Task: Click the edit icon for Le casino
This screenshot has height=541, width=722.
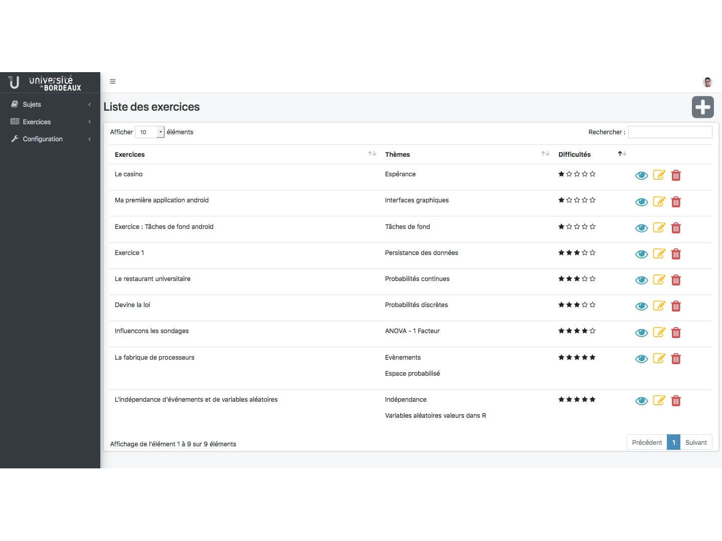Action: pos(659,175)
